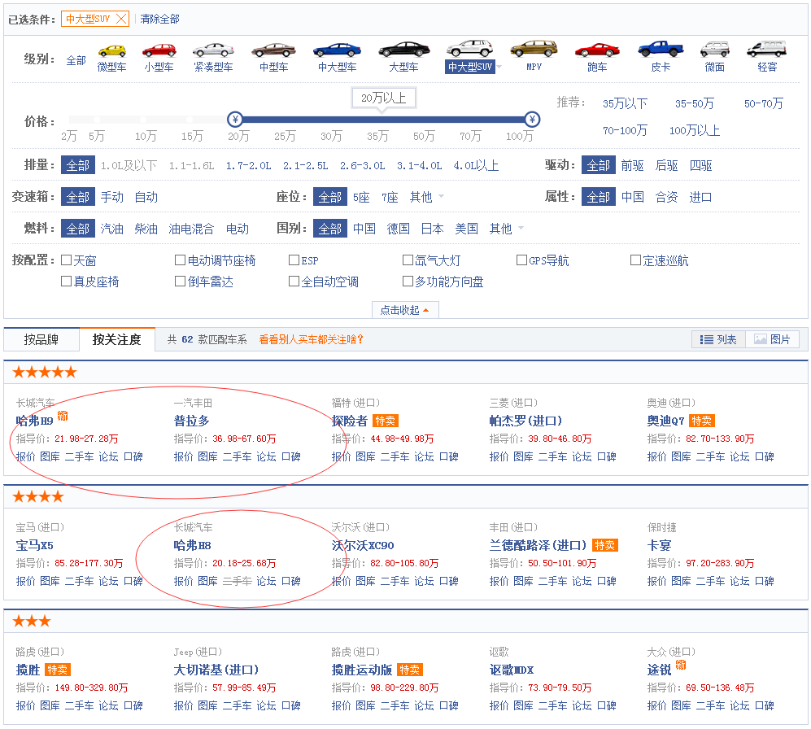Image resolution: width=811 pixels, height=729 pixels.
Task: Pick the gold MPV vehicle icon
Action: pos(534,49)
